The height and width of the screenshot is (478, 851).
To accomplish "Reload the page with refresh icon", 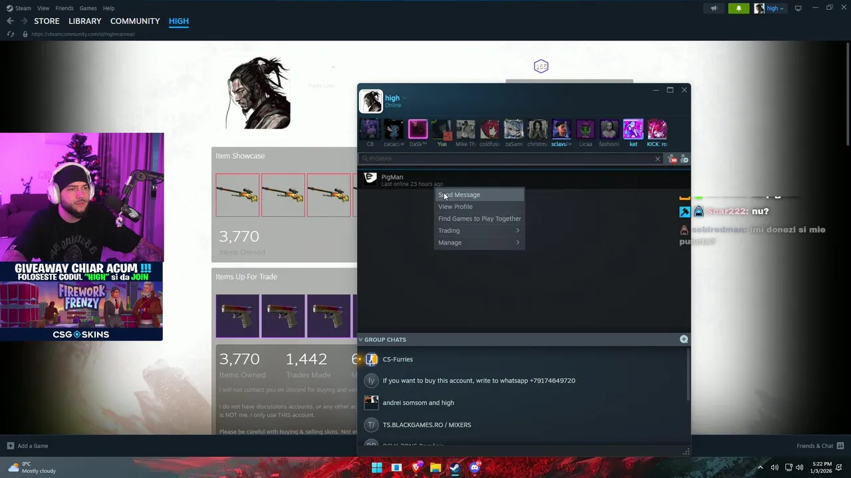I will coord(11,34).
